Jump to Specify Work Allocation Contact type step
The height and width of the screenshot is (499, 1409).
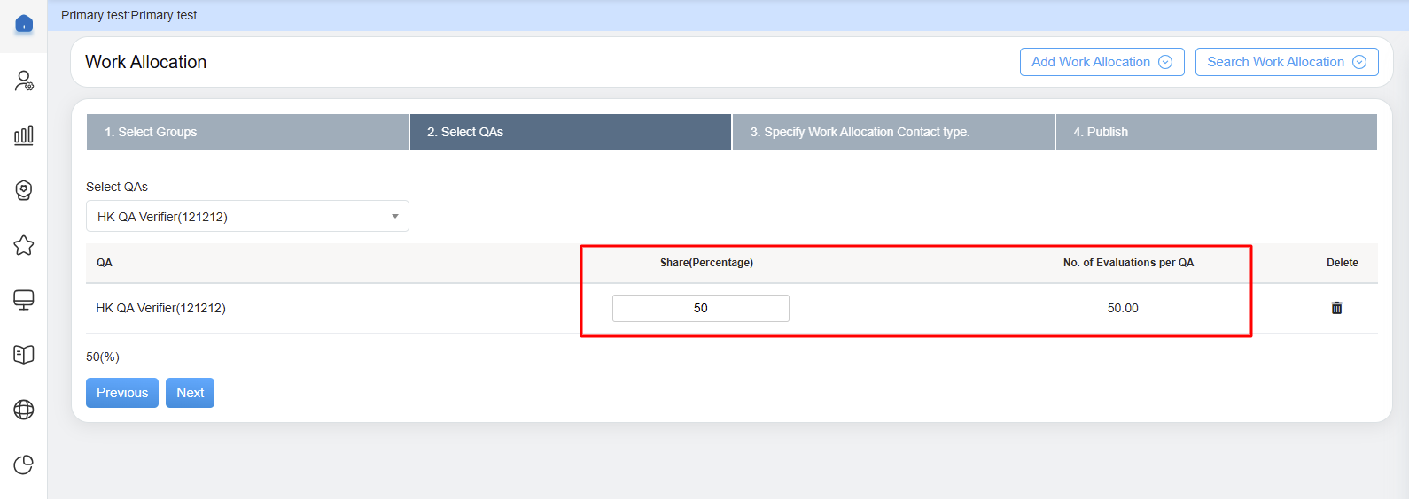tap(893, 132)
